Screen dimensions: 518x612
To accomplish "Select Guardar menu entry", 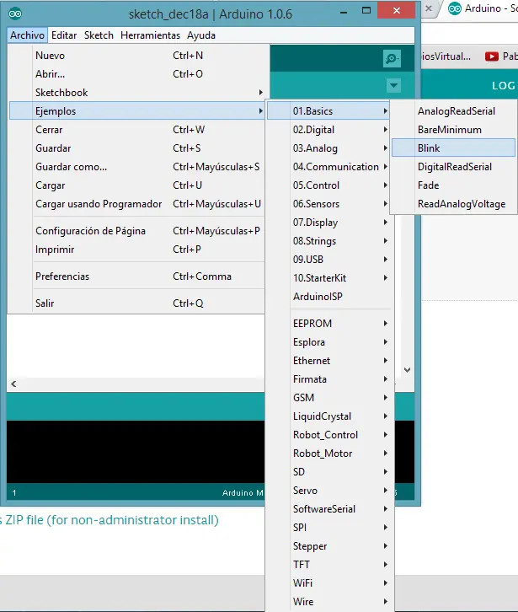I will pos(137,148).
